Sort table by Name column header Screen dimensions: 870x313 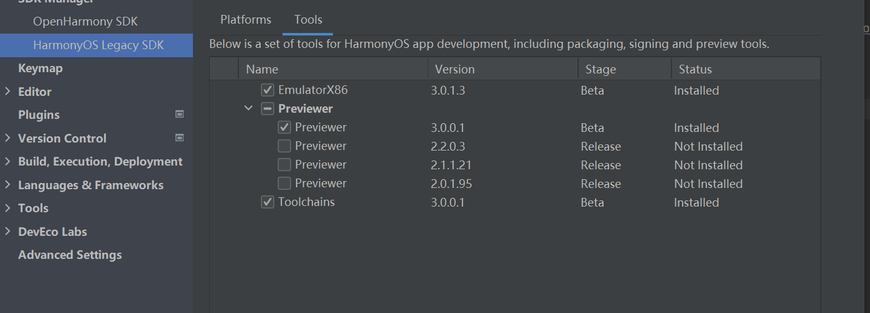[x=333, y=69]
